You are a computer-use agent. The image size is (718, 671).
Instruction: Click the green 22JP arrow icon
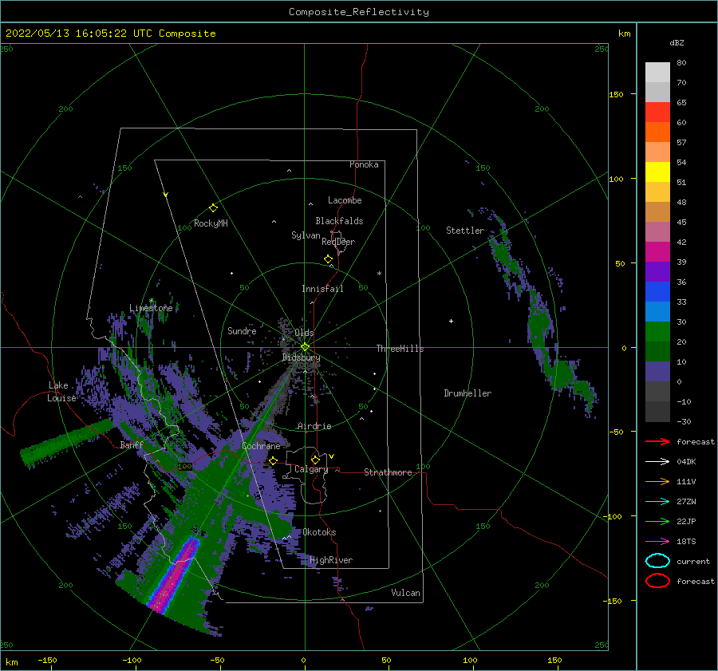[x=657, y=521]
